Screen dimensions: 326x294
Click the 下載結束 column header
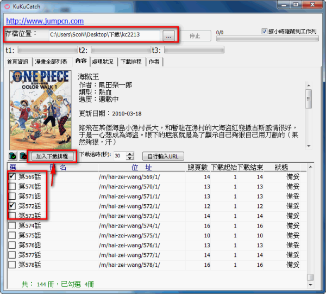click(x=250, y=167)
